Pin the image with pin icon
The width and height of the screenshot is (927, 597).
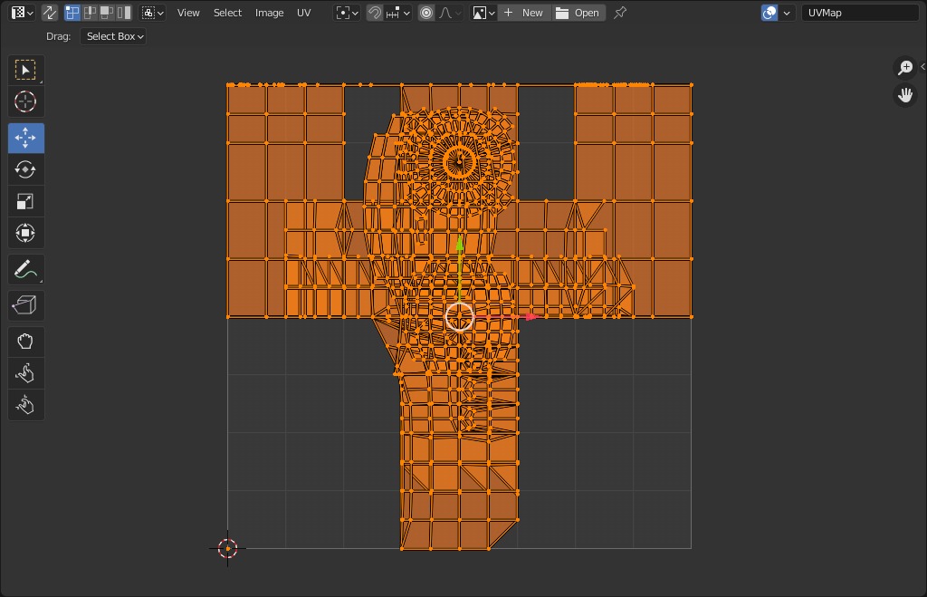tap(619, 13)
